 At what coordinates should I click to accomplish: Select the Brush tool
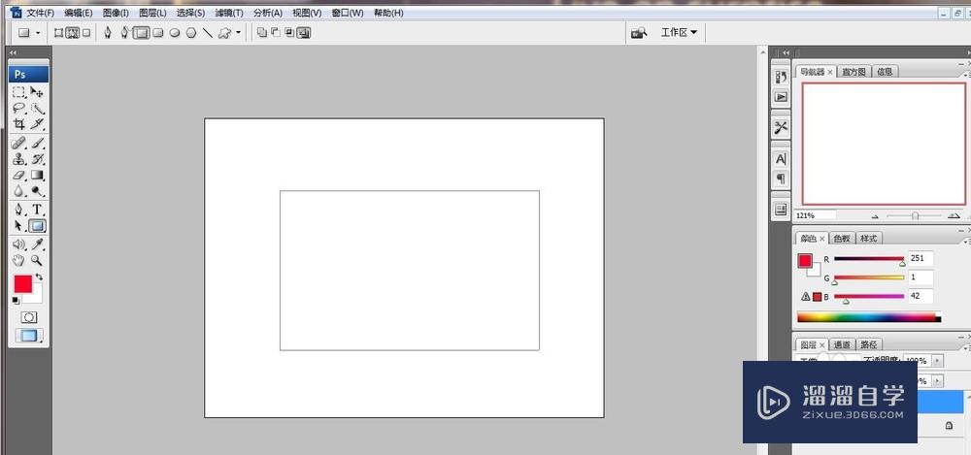[37, 143]
